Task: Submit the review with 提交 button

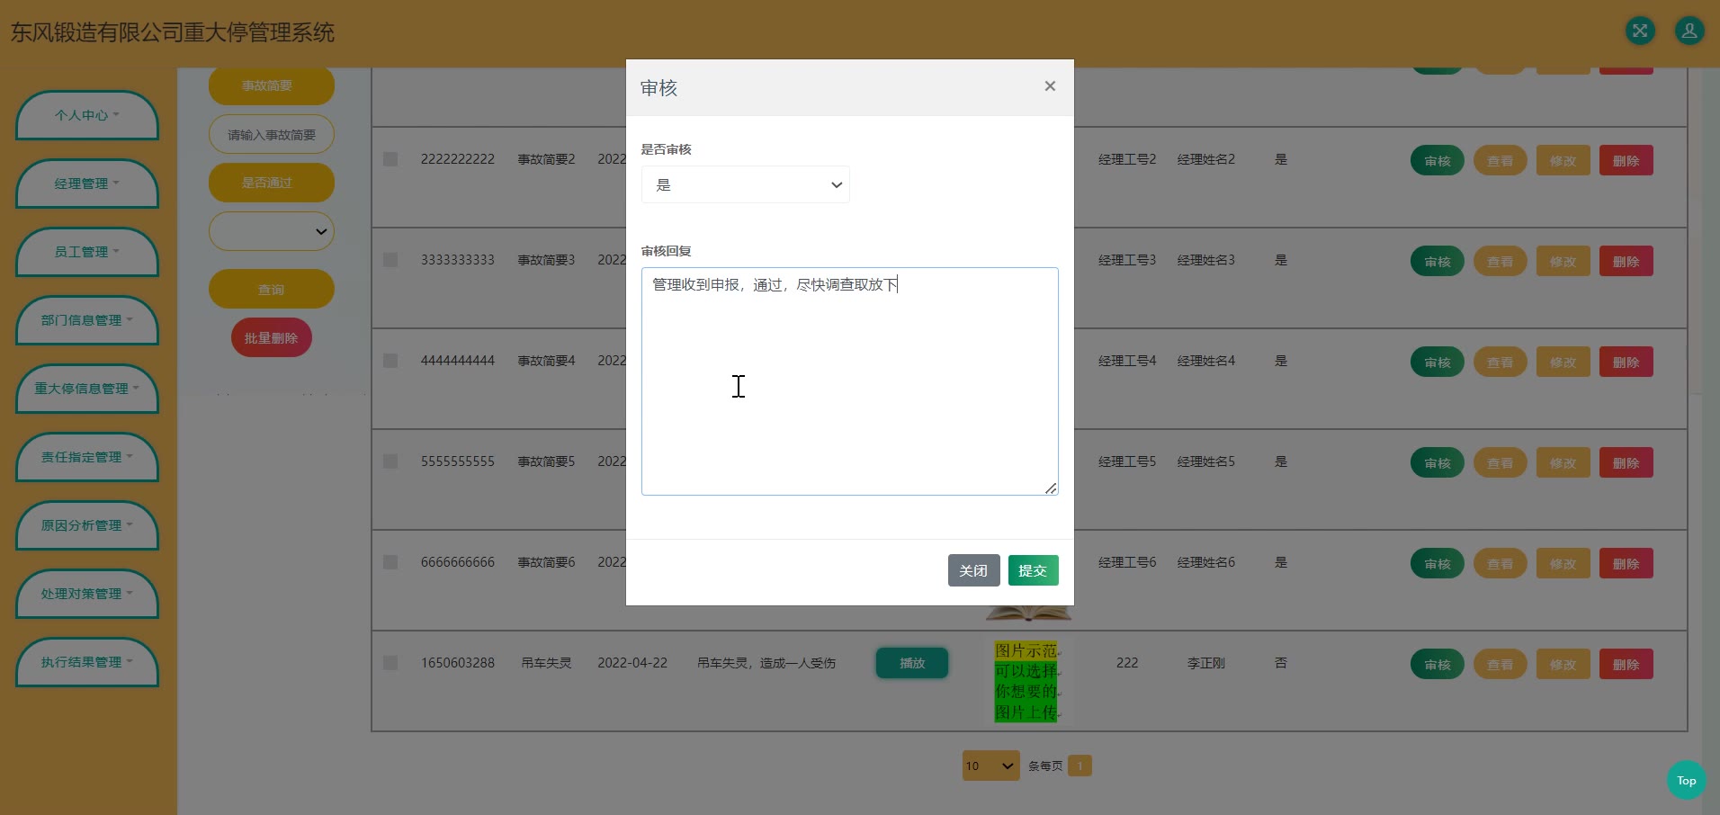Action: point(1033,570)
